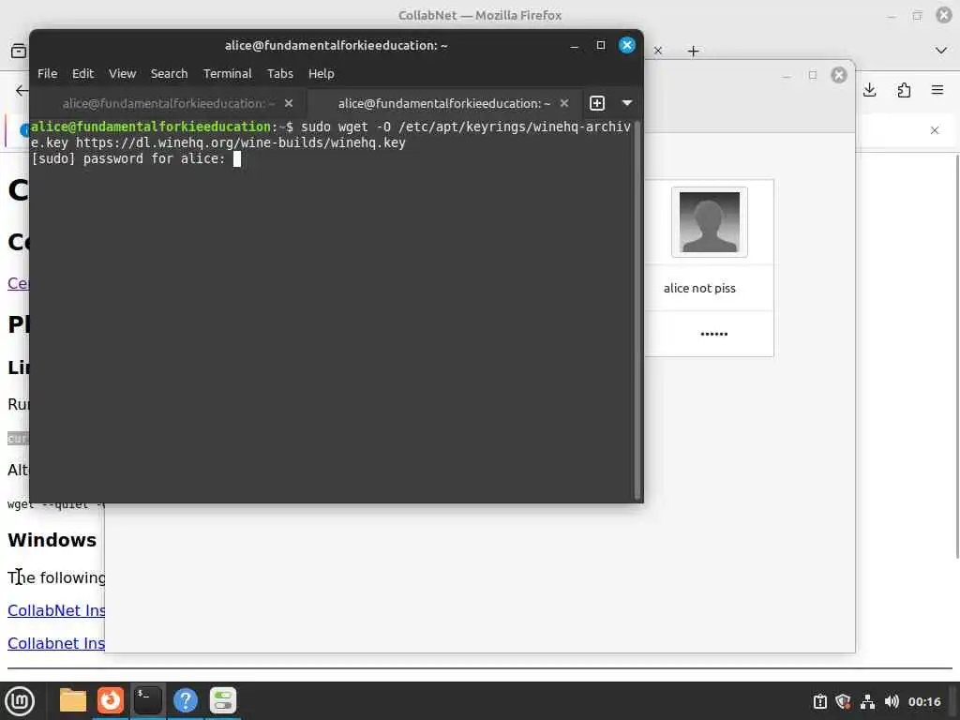Open Firefox downloads panel
960x720 pixels.
(x=869, y=91)
